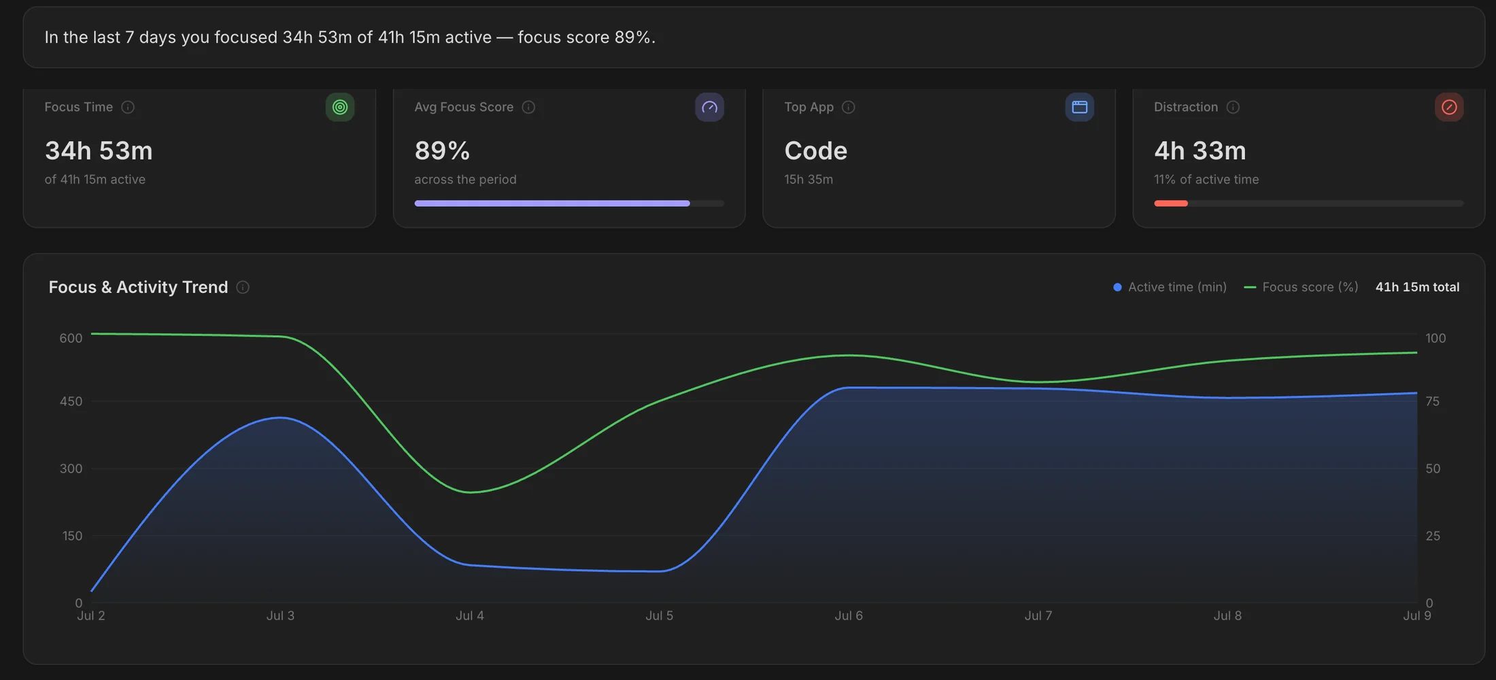This screenshot has height=680, width=1496.
Task: Open Focus & Activity Trend info icon
Action: (243, 288)
